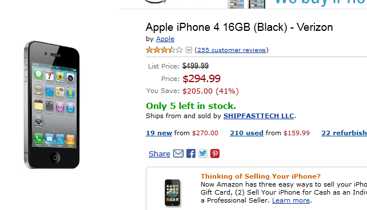Visit the Apple brand link

point(165,39)
